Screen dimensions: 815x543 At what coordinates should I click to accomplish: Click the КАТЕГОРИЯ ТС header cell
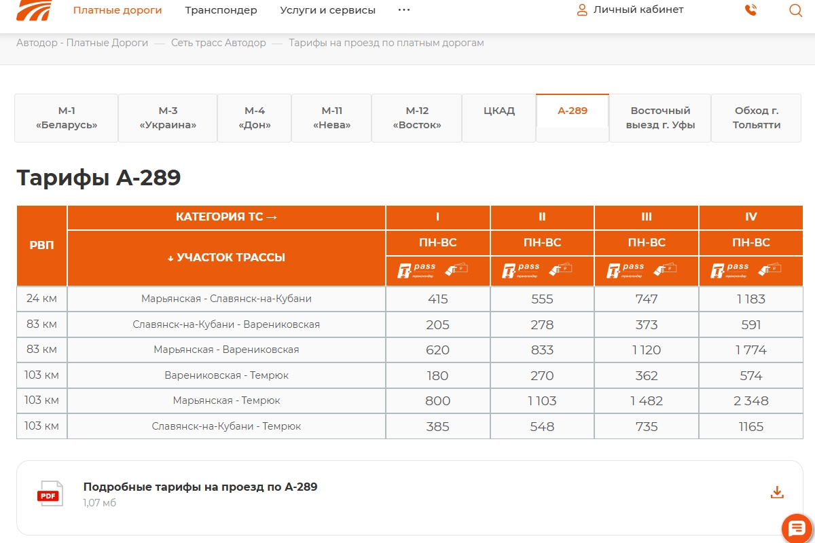click(227, 217)
